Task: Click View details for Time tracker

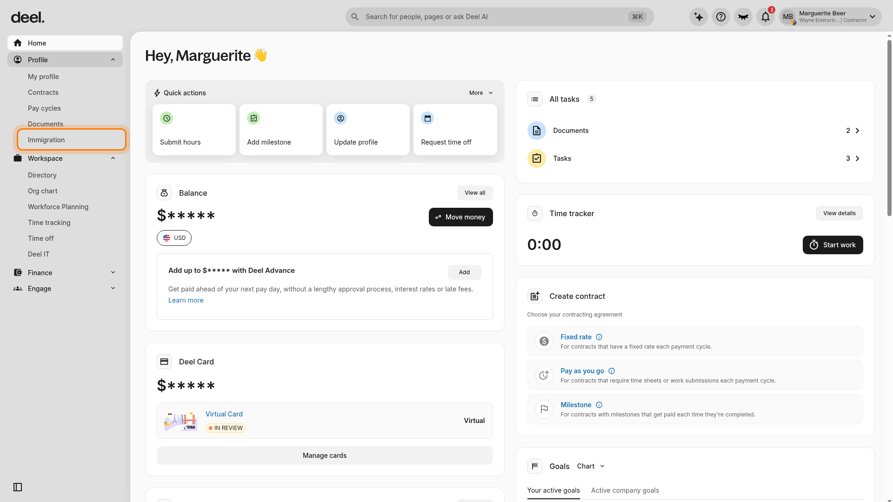Action: pos(840,213)
